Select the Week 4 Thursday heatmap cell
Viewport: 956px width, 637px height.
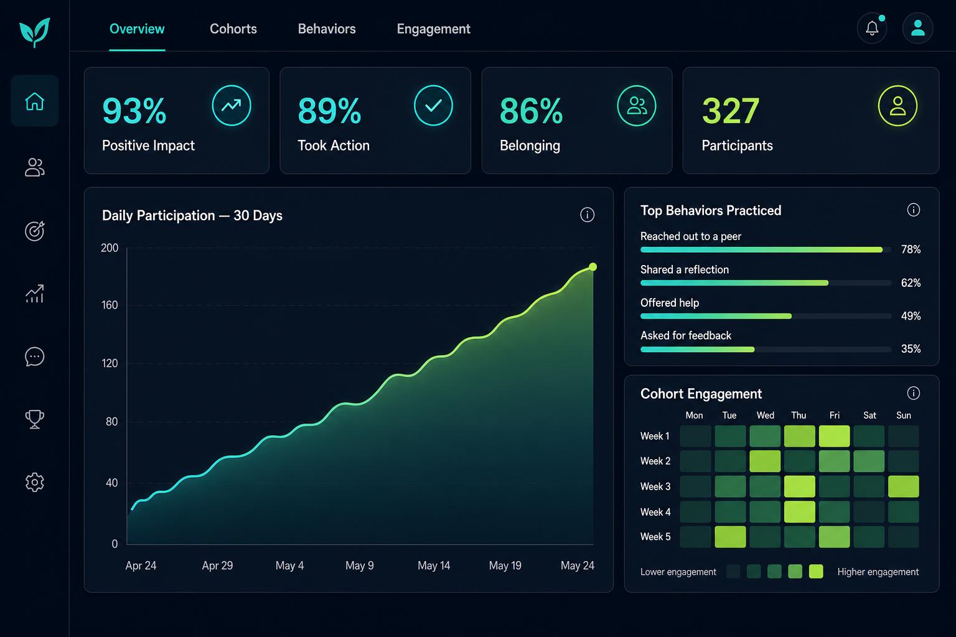(800, 512)
